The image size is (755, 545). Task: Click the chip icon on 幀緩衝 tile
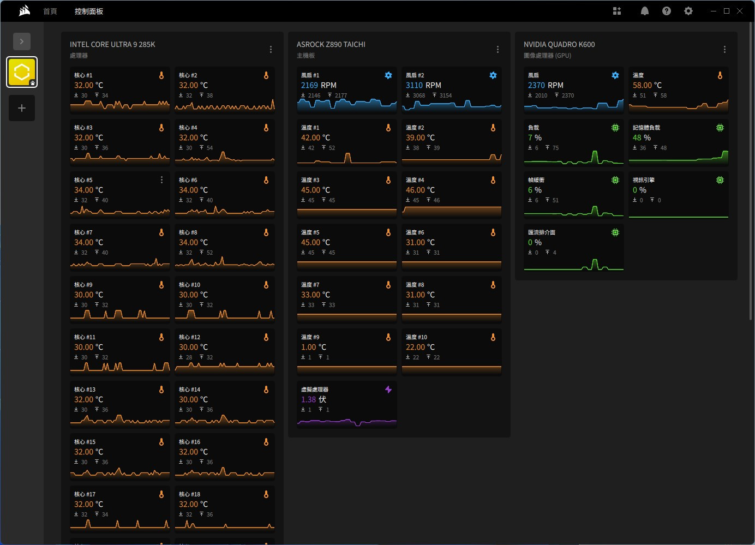(615, 180)
